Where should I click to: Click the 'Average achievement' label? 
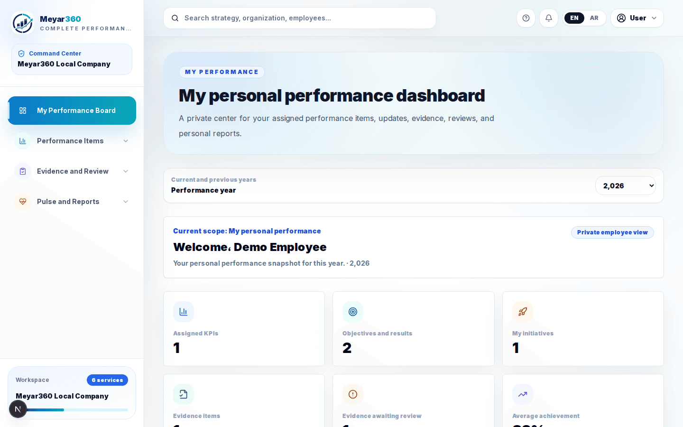pos(546,416)
